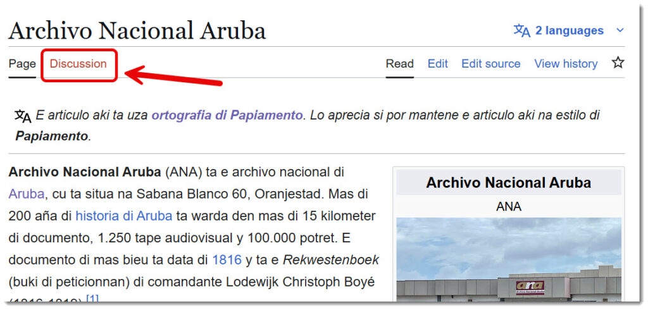This screenshot has height=310, width=648.
Task: Open Edit source for this article
Action: (x=490, y=63)
